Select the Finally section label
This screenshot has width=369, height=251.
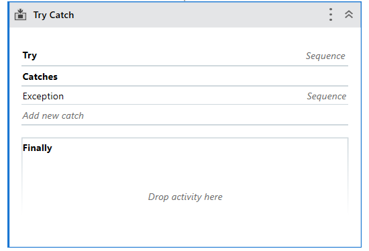37,148
